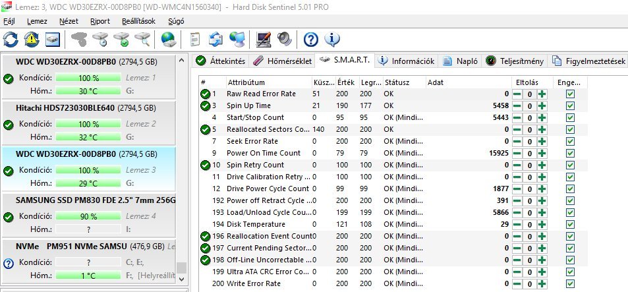
Task: Open the Riport menu
Action: tap(100, 21)
